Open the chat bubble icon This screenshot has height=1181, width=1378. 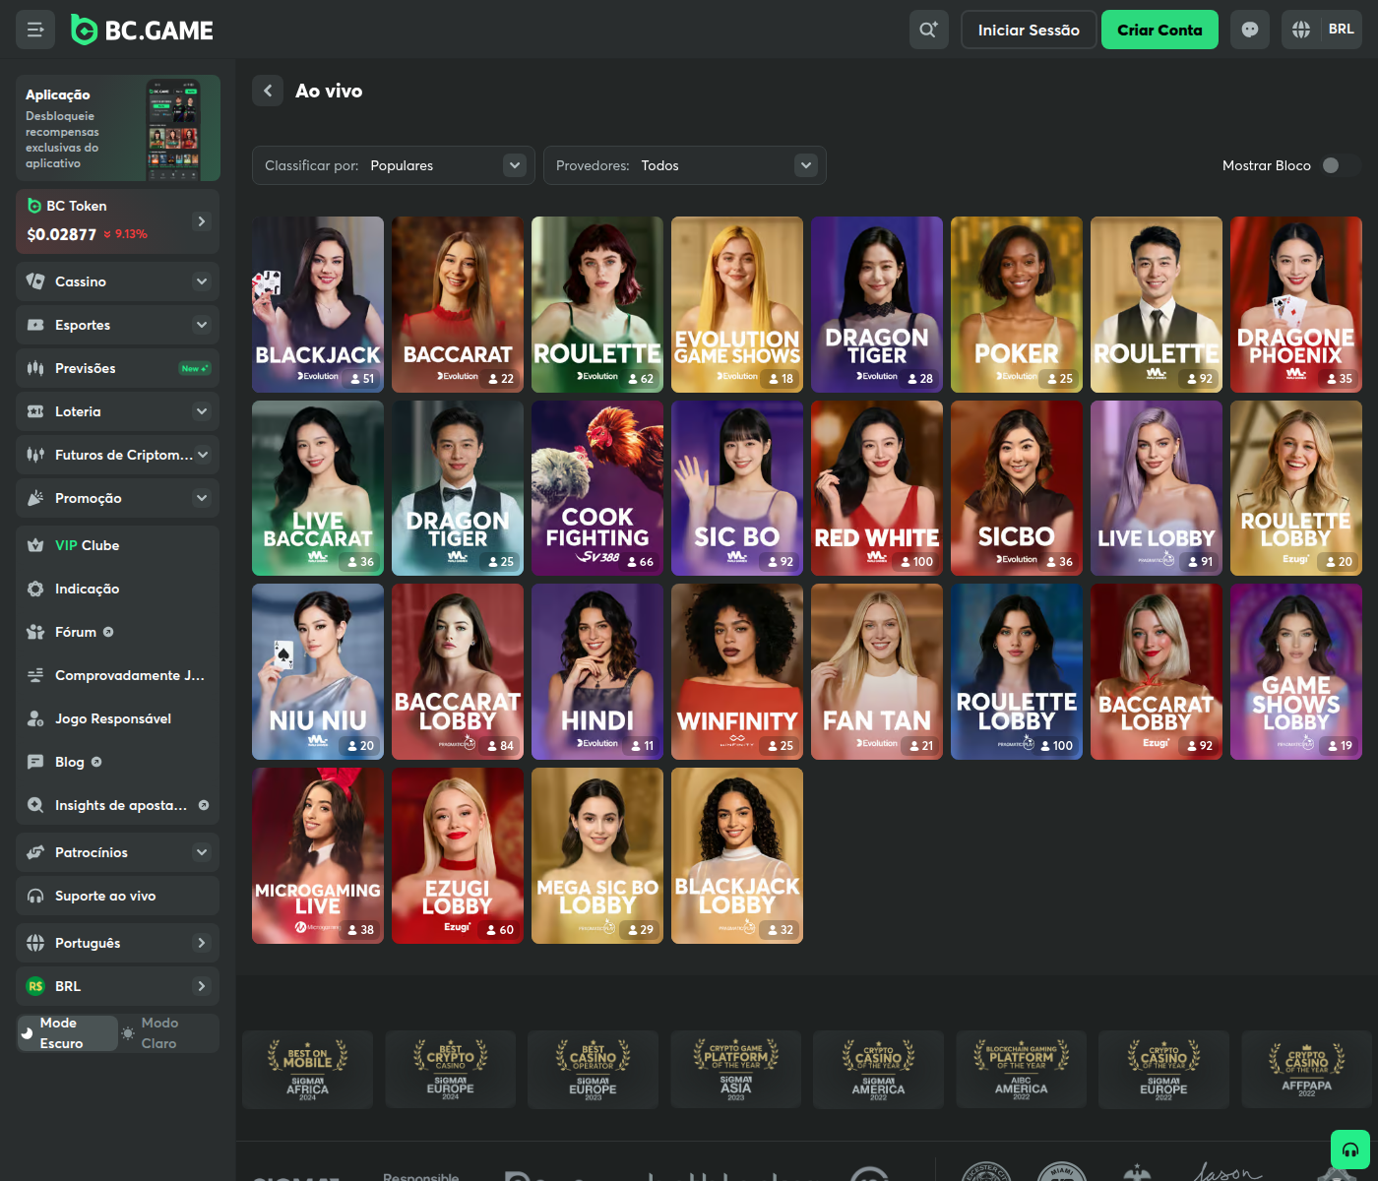pos(1250,30)
